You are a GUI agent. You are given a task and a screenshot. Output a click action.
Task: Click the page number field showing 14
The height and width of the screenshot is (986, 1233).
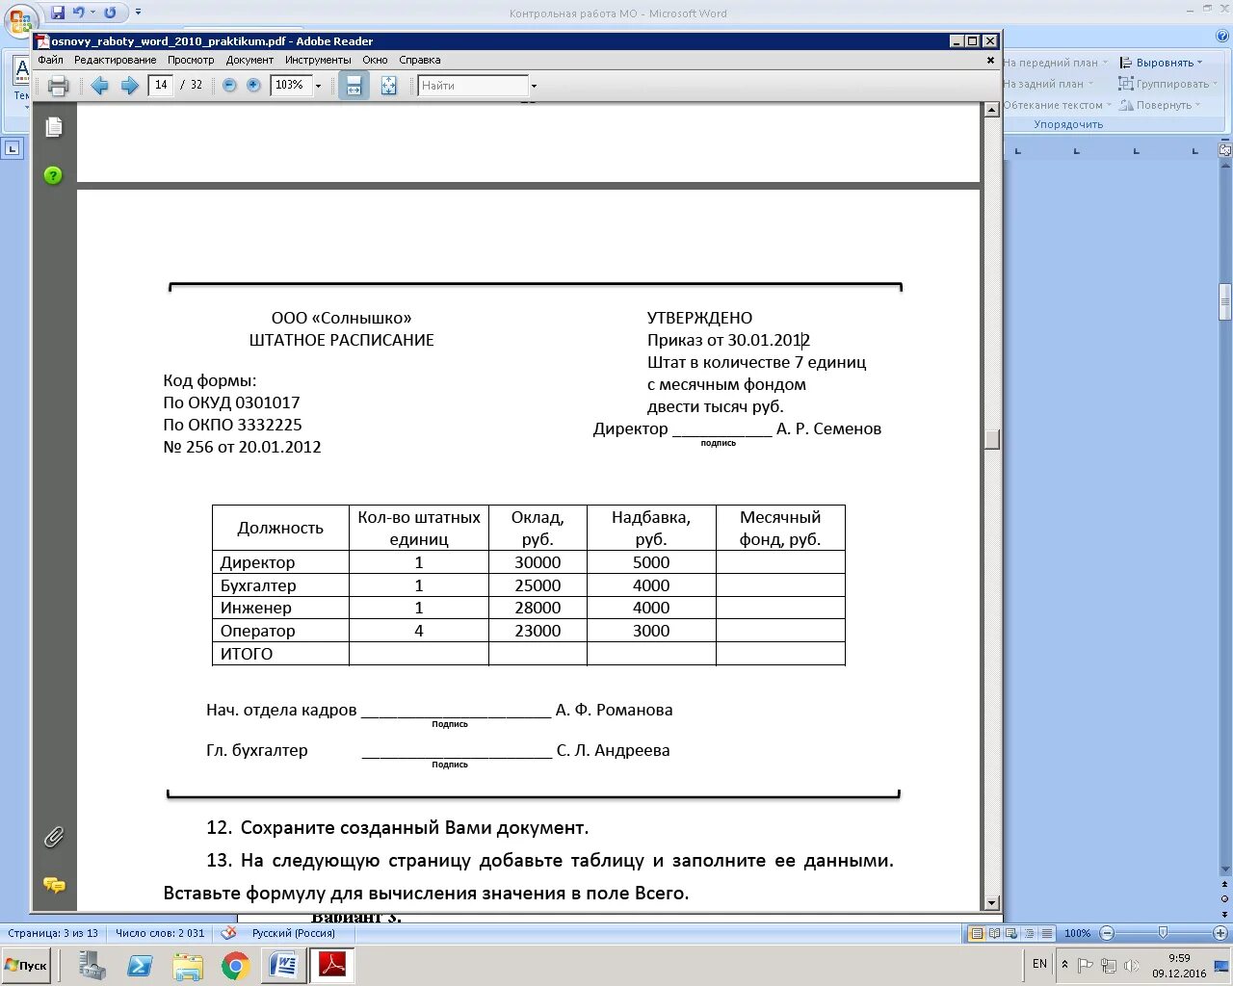click(161, 85)
